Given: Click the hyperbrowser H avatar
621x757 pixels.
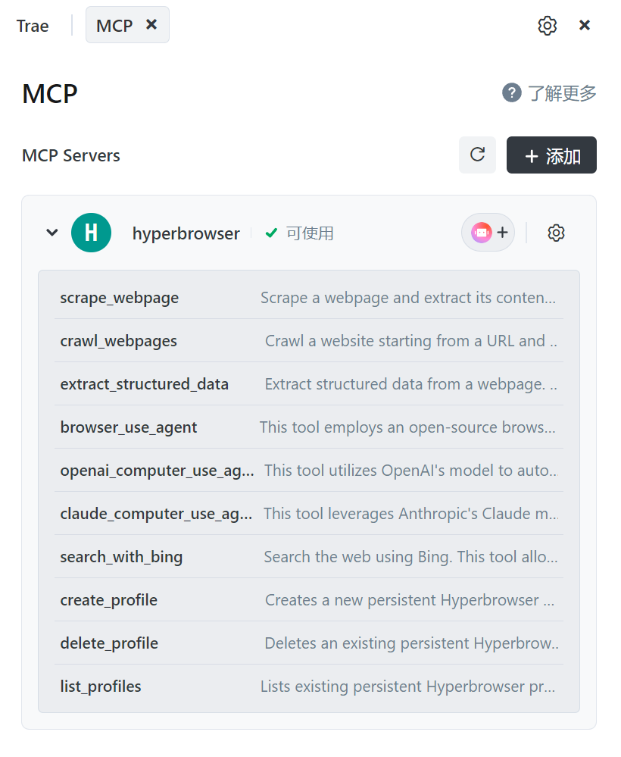Looking at the screenshot, I should [91, 233].
